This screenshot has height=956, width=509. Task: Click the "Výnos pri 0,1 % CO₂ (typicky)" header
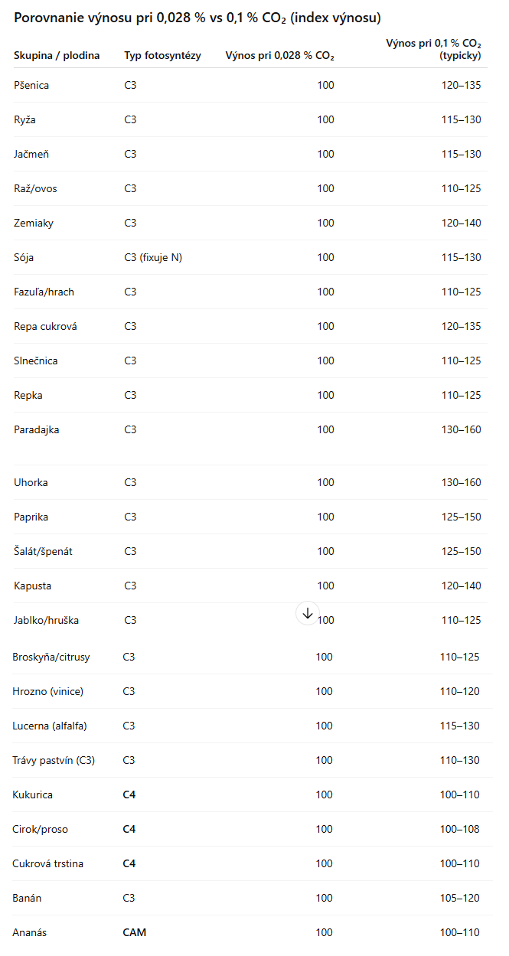(434, 49)
